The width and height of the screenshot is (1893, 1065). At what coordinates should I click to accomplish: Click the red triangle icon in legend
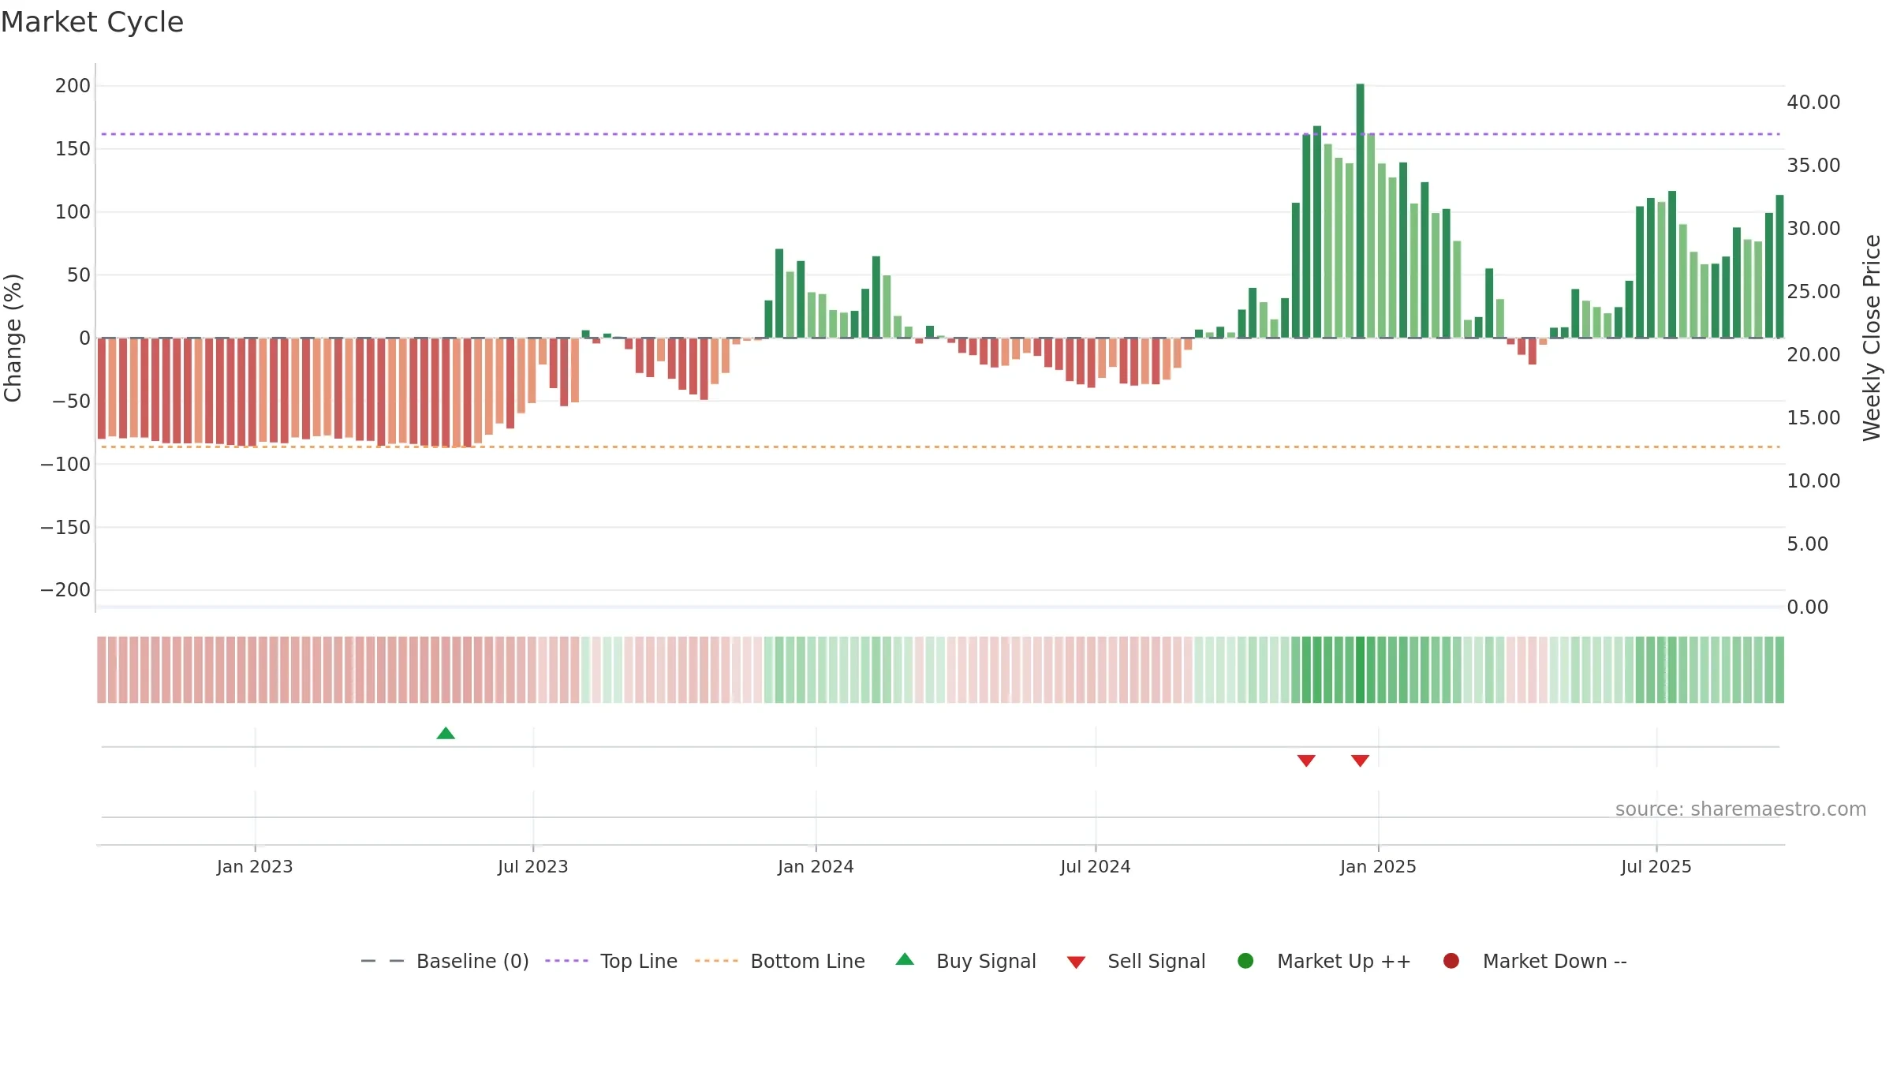(x=1076, y=962)
